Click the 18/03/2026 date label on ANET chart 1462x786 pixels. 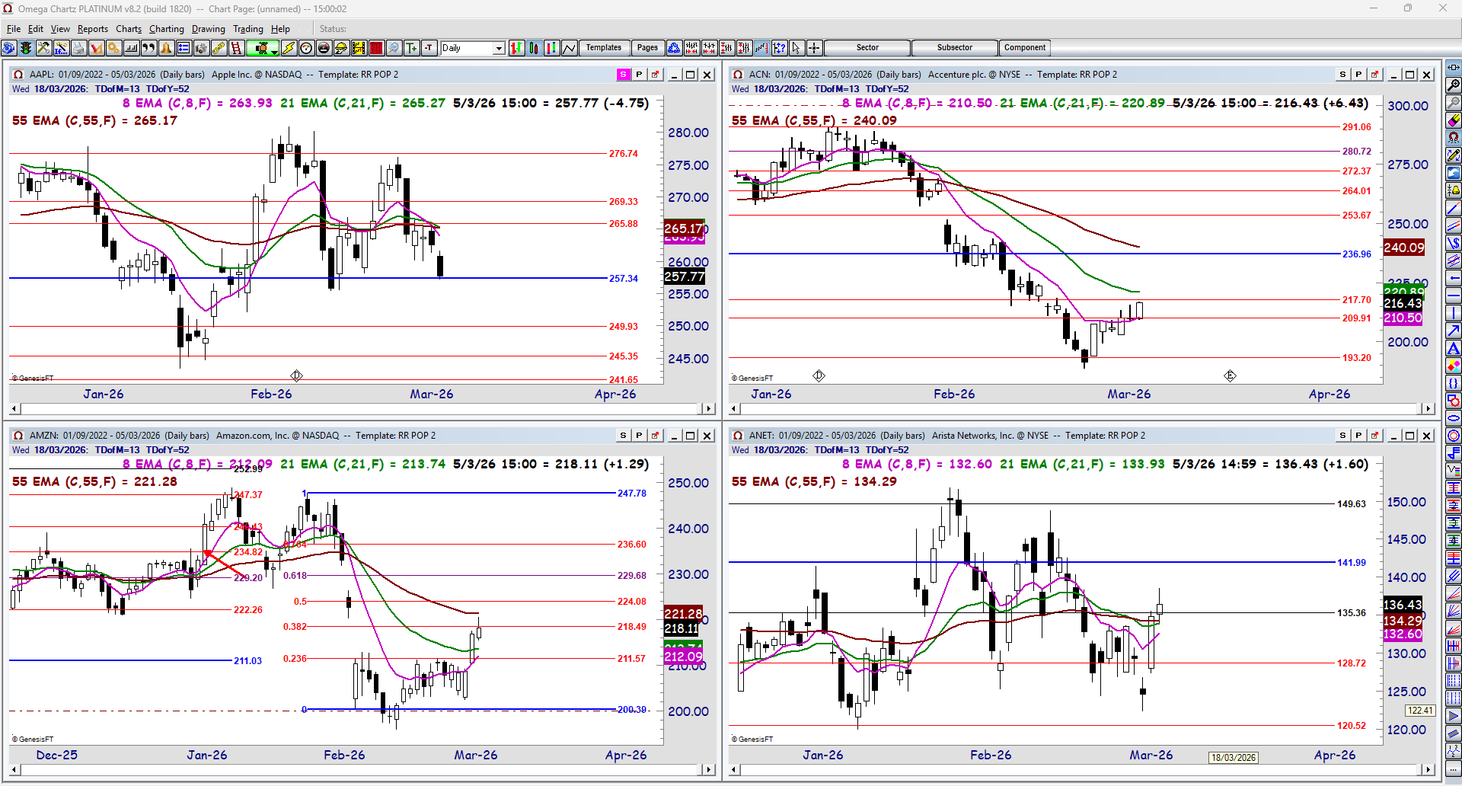pyautogui.click(x=1234, y=758)
